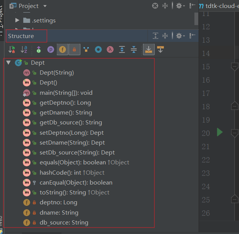
Task: Open Structure panel gear settings menu
Action: click(180, 36)
